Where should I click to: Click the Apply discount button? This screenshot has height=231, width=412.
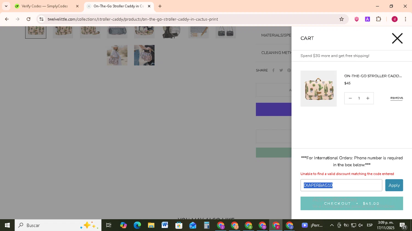394,185
